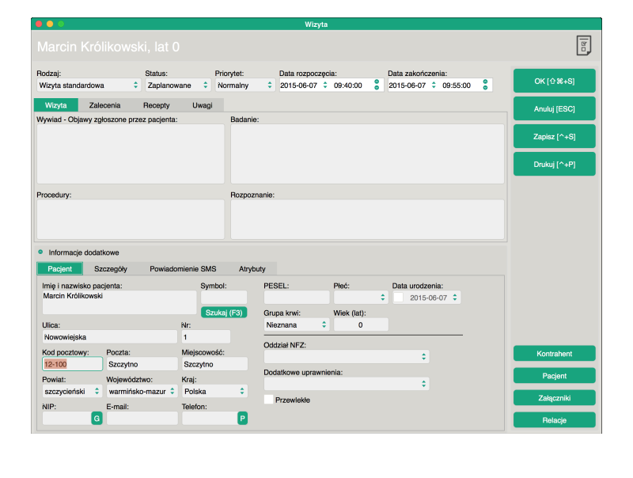Open the Rodzaj dropdown

(89, 85)
